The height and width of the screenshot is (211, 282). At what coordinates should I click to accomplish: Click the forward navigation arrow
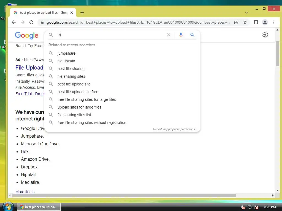(23, 22)
